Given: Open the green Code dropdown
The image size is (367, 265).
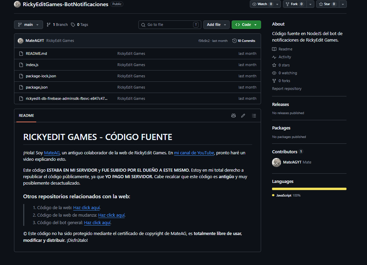Looking at the screenshot, I should [x=246, y=25].
